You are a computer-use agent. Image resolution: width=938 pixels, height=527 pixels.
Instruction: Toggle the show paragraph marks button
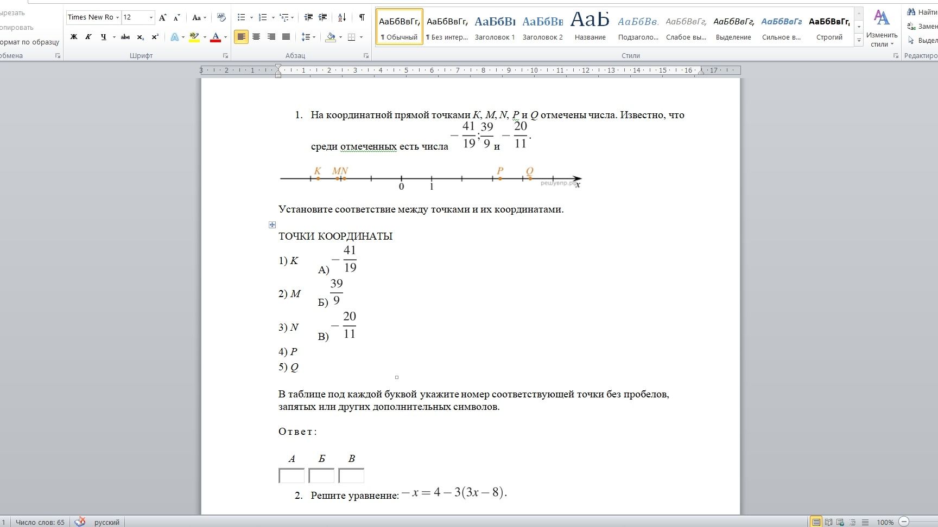point(362,17)
